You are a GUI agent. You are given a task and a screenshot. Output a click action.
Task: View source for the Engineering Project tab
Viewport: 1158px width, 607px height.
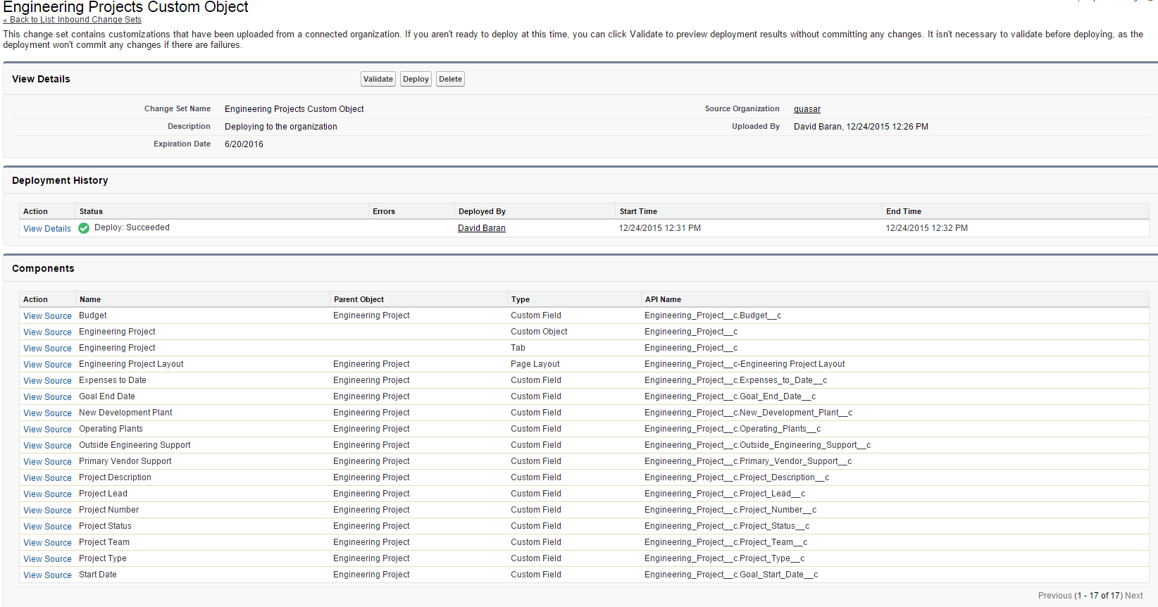(47, 349)
